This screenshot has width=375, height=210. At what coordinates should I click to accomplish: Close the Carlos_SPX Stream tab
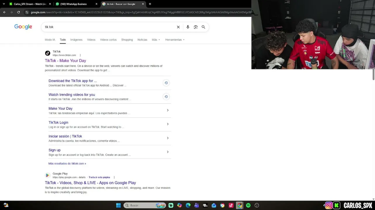[50, 4]
